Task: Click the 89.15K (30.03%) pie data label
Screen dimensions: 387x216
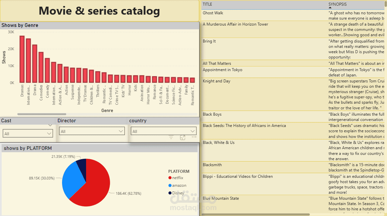Action: [x=42, y=178]
